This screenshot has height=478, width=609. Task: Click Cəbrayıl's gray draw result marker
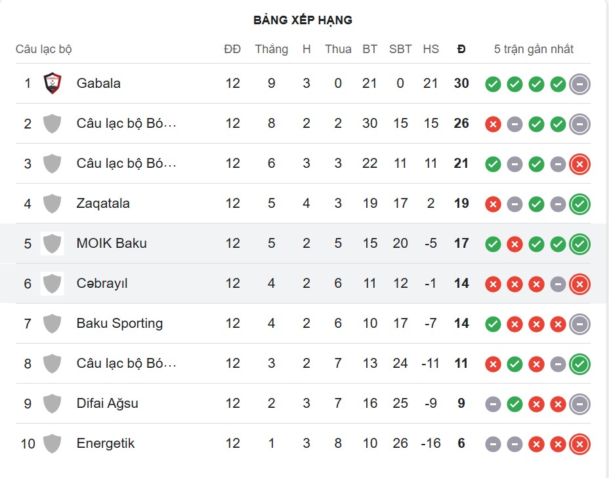click(558, 283)
